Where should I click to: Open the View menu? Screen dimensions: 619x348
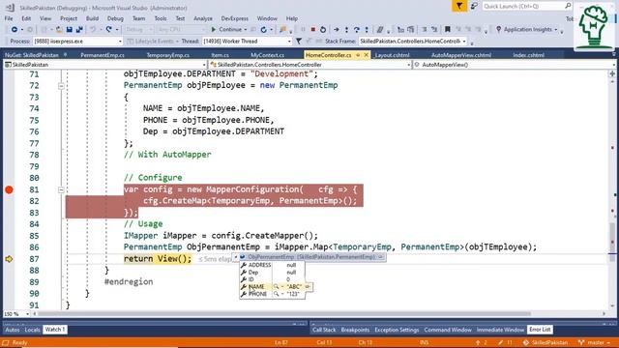[45, 18]
